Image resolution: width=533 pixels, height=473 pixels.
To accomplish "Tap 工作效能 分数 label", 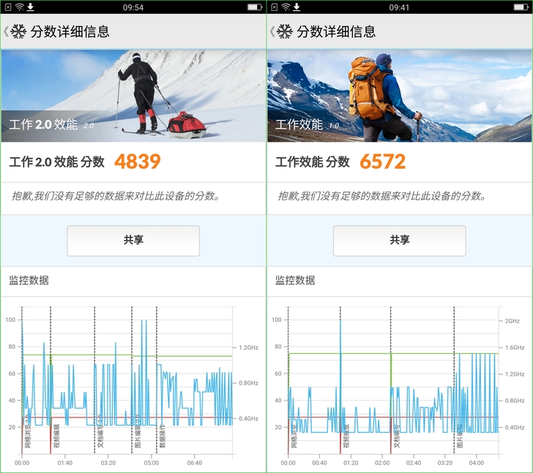I will click(x=313, y=162).
